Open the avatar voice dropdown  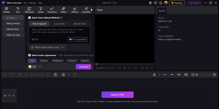click(x=48, y=47)
